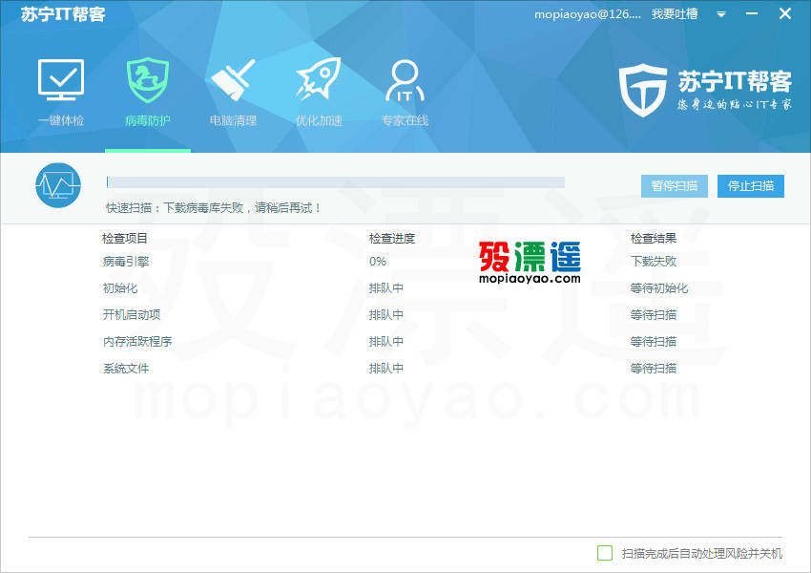Open the 专家在线 person icon
The height and width of the screenshot is (573, 811).
pyautogui.click(x=405, y=80)
